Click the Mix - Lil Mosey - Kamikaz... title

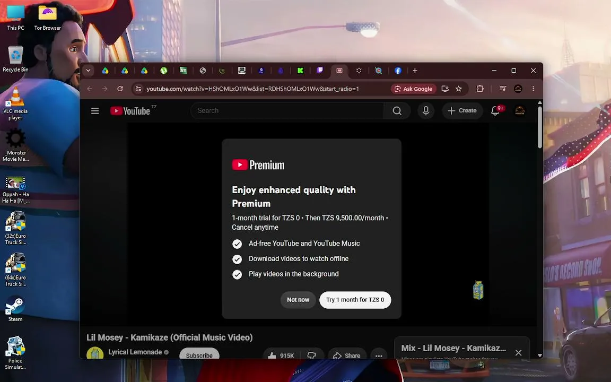[x=453, y=348]
